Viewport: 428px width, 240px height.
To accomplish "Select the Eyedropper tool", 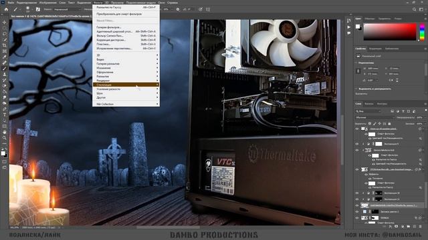I will (5, 57).
